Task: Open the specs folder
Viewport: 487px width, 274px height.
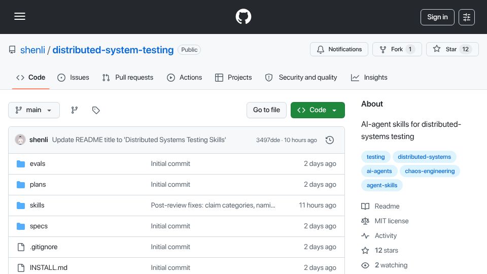Action: (x=39, y=226)
